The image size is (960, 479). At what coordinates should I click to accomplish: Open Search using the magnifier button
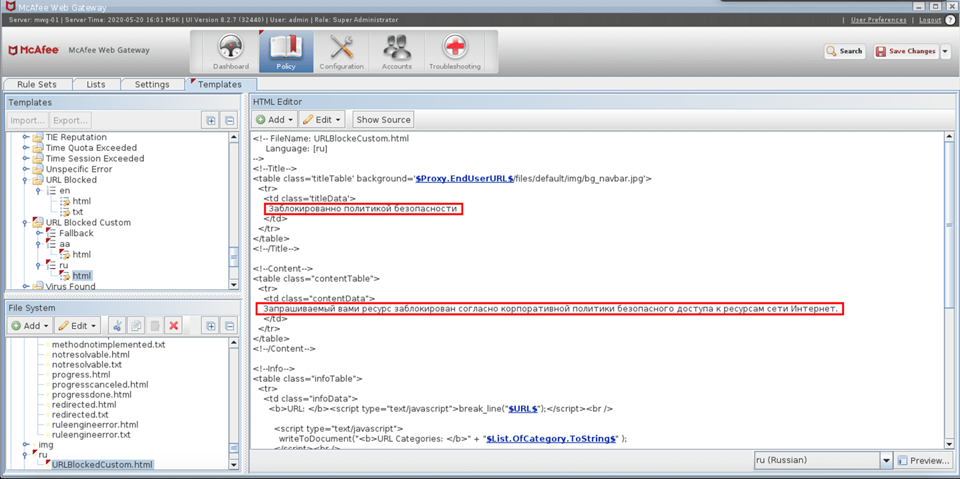pos(844,51)
